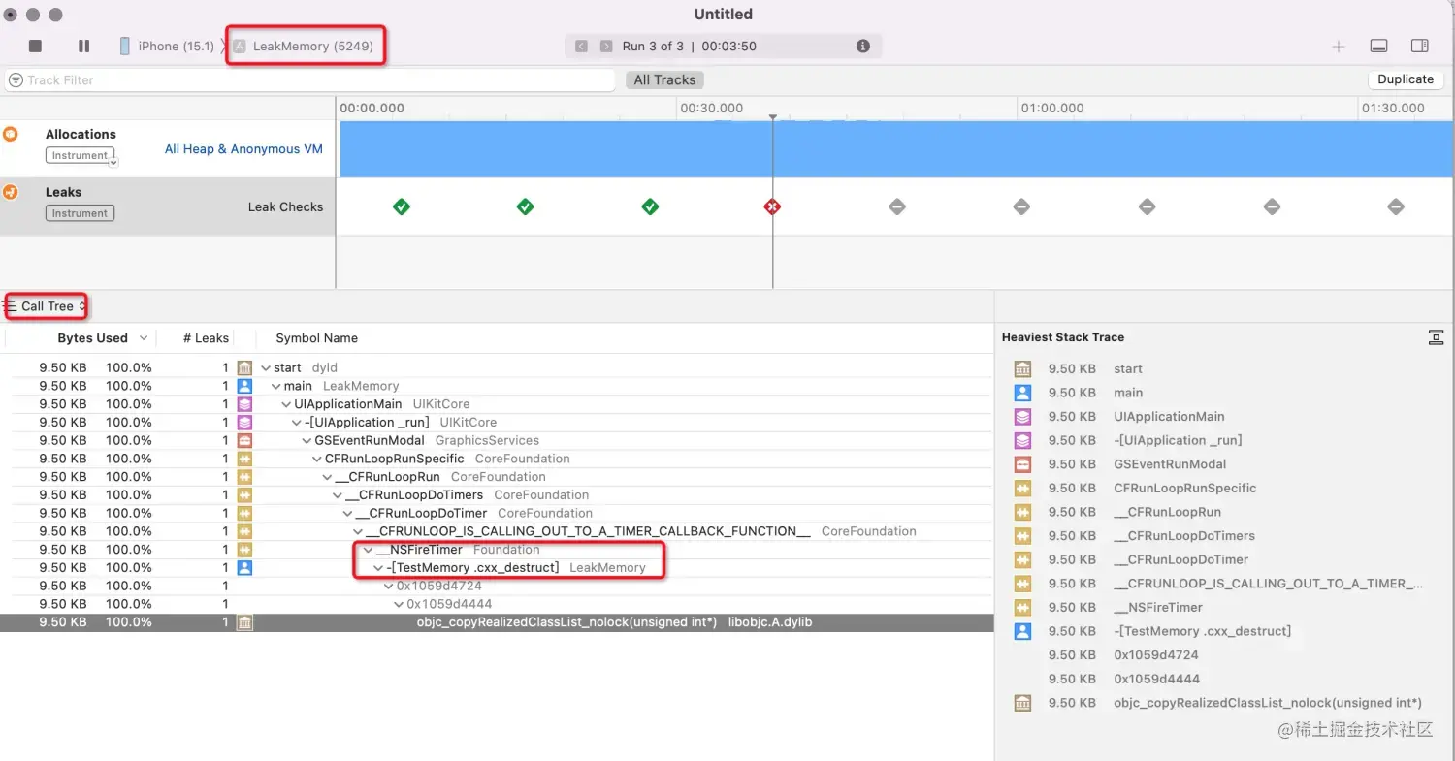Image resolution: width=1455 pixels, height=761 pixels.
Task: Collapse the start dyld row
Action: point(267,368)
